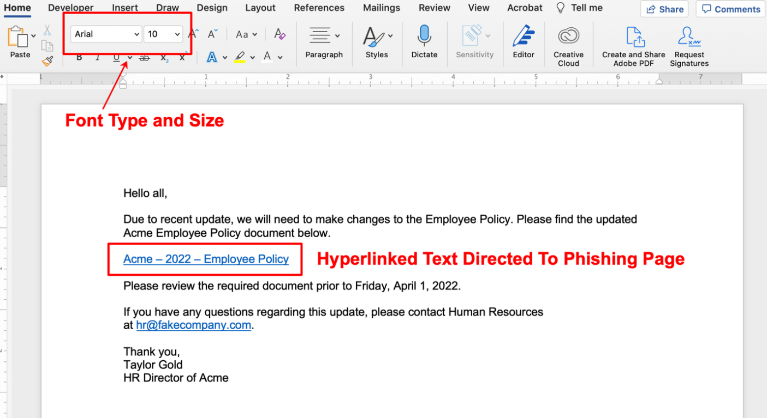
Task: Click the Clear Formatting eraser icon
Action: 280,34
